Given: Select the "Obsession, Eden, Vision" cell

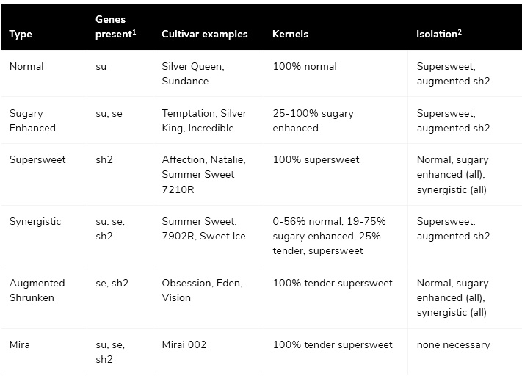Looking at the screenshot, I should [202, 290].
